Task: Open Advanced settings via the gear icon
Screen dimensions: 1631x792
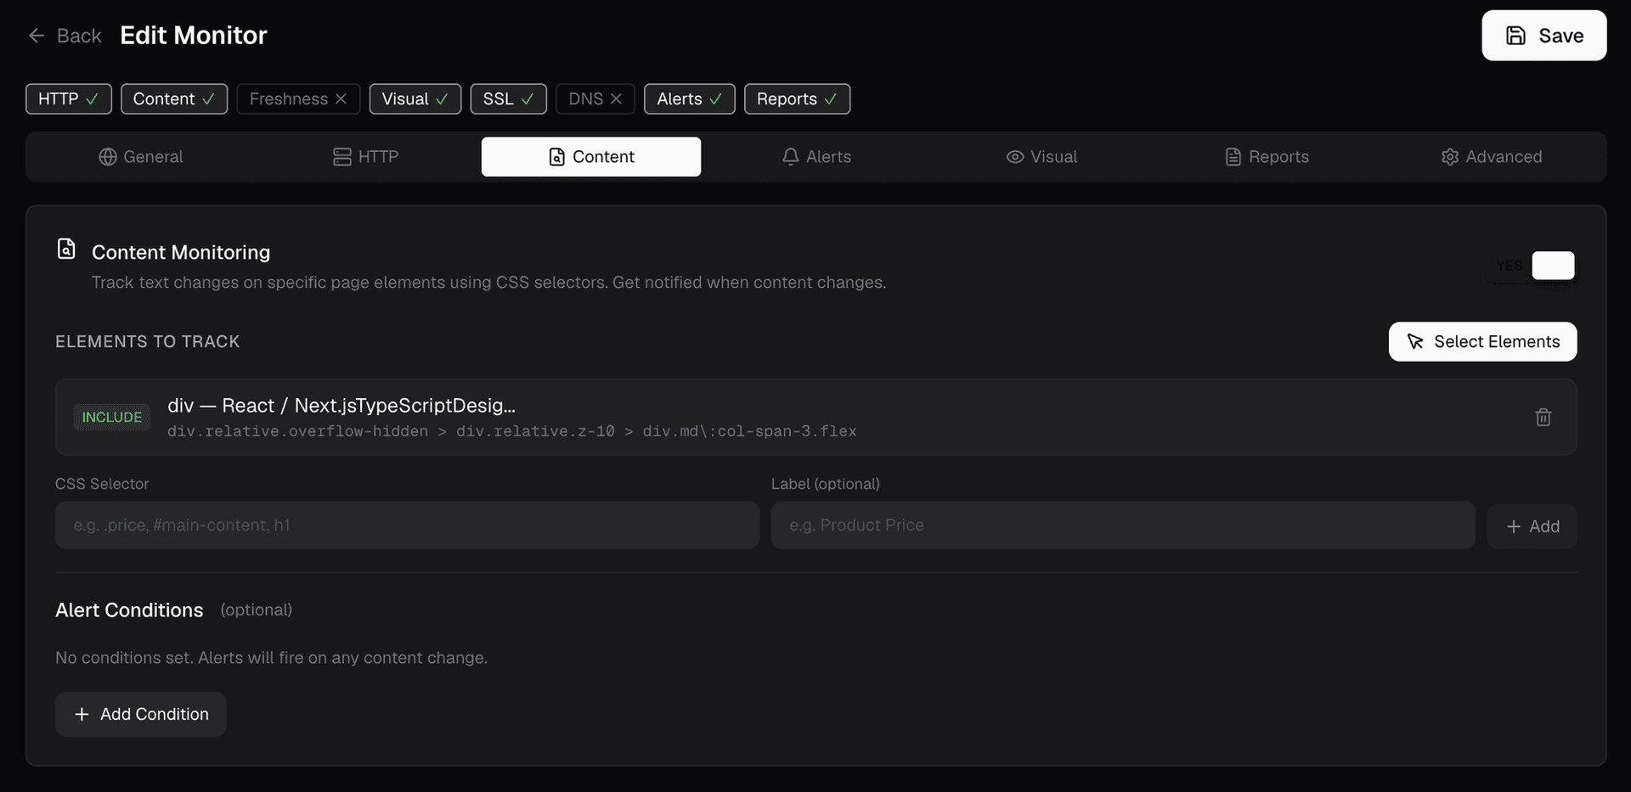Action: pos(1451,157)
